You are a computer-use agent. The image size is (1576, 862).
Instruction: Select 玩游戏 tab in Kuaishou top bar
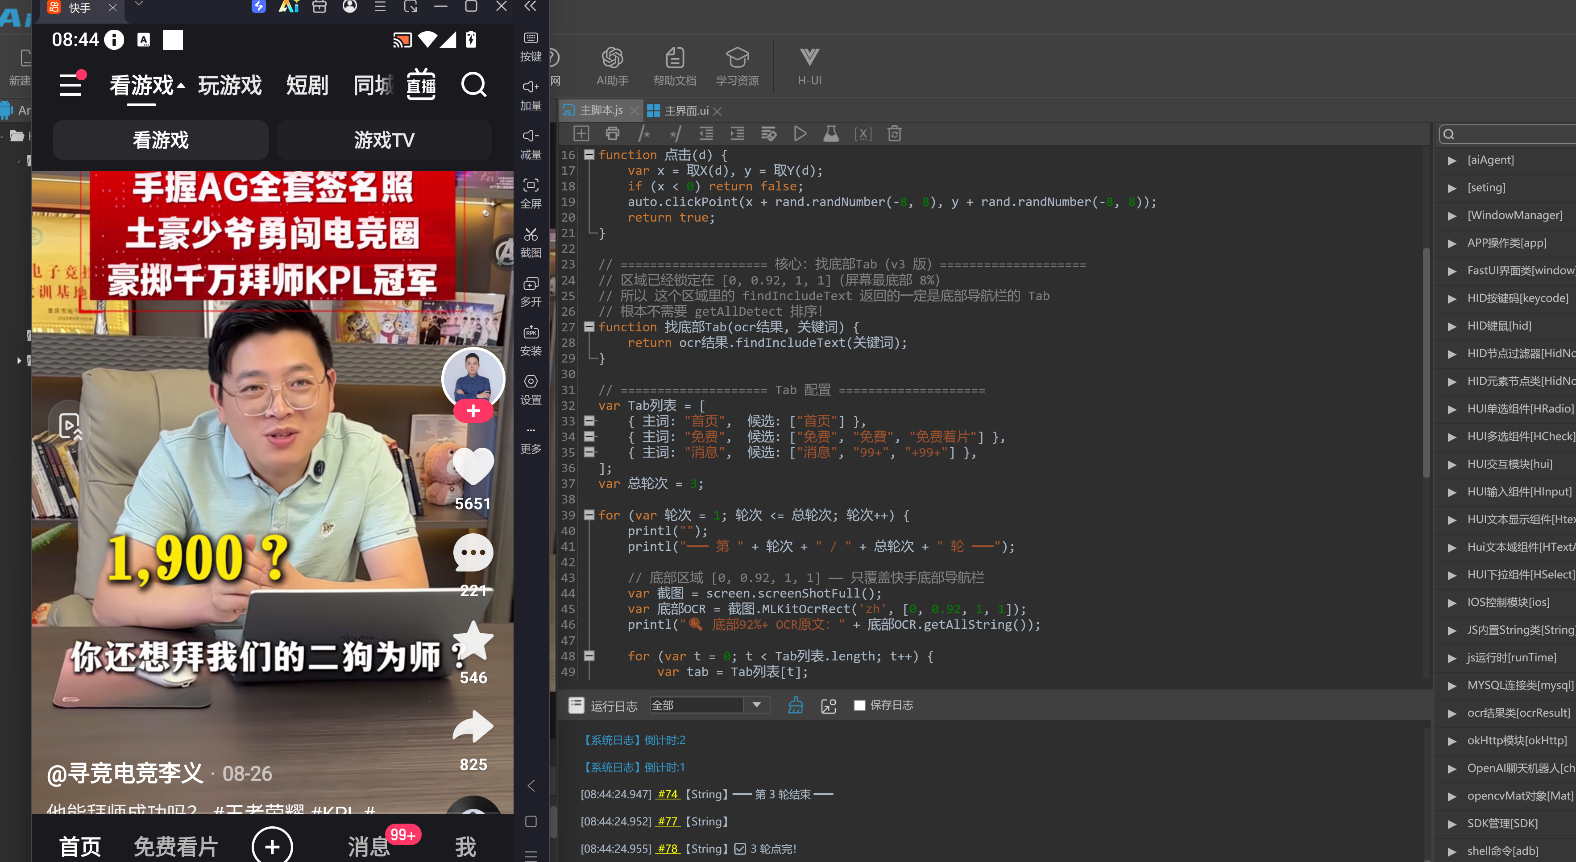230,85
